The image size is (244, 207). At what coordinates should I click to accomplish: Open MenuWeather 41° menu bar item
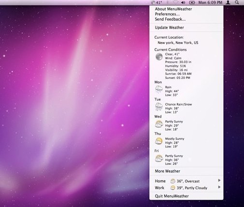point(157,2)
